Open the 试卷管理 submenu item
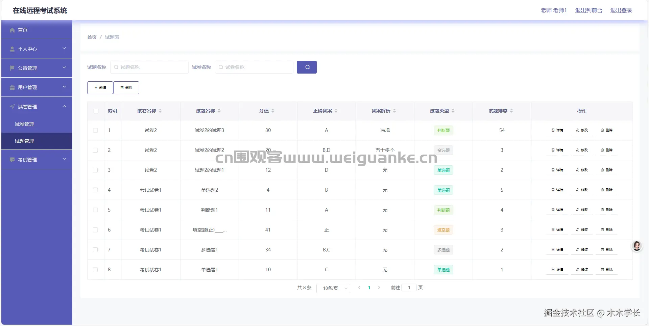649x326 pixels. tap(37, 124)
